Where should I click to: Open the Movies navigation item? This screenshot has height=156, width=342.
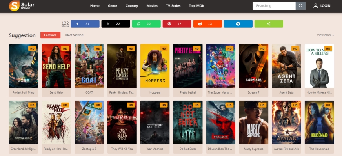[152, 6]
